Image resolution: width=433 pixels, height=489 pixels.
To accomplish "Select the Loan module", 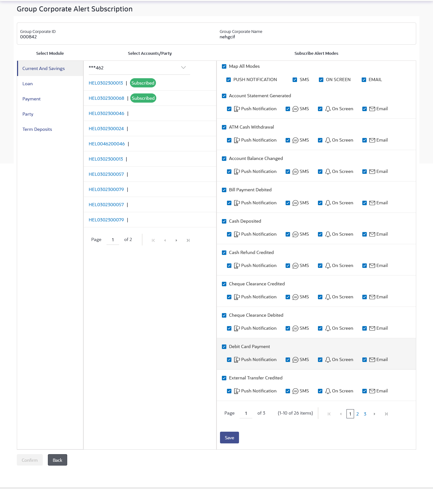I will tap(28, 84).
